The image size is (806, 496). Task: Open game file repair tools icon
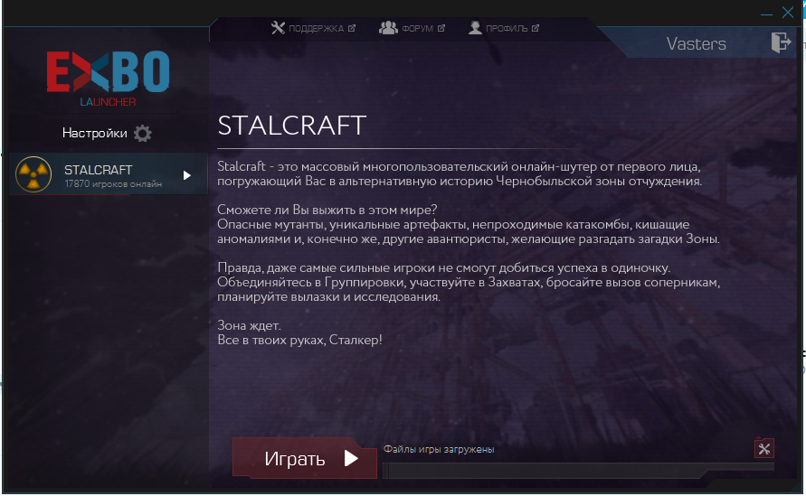coord(764,449)
